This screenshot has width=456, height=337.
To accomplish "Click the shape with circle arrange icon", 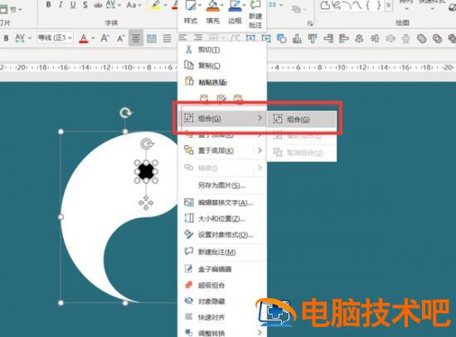I will 282,38.
